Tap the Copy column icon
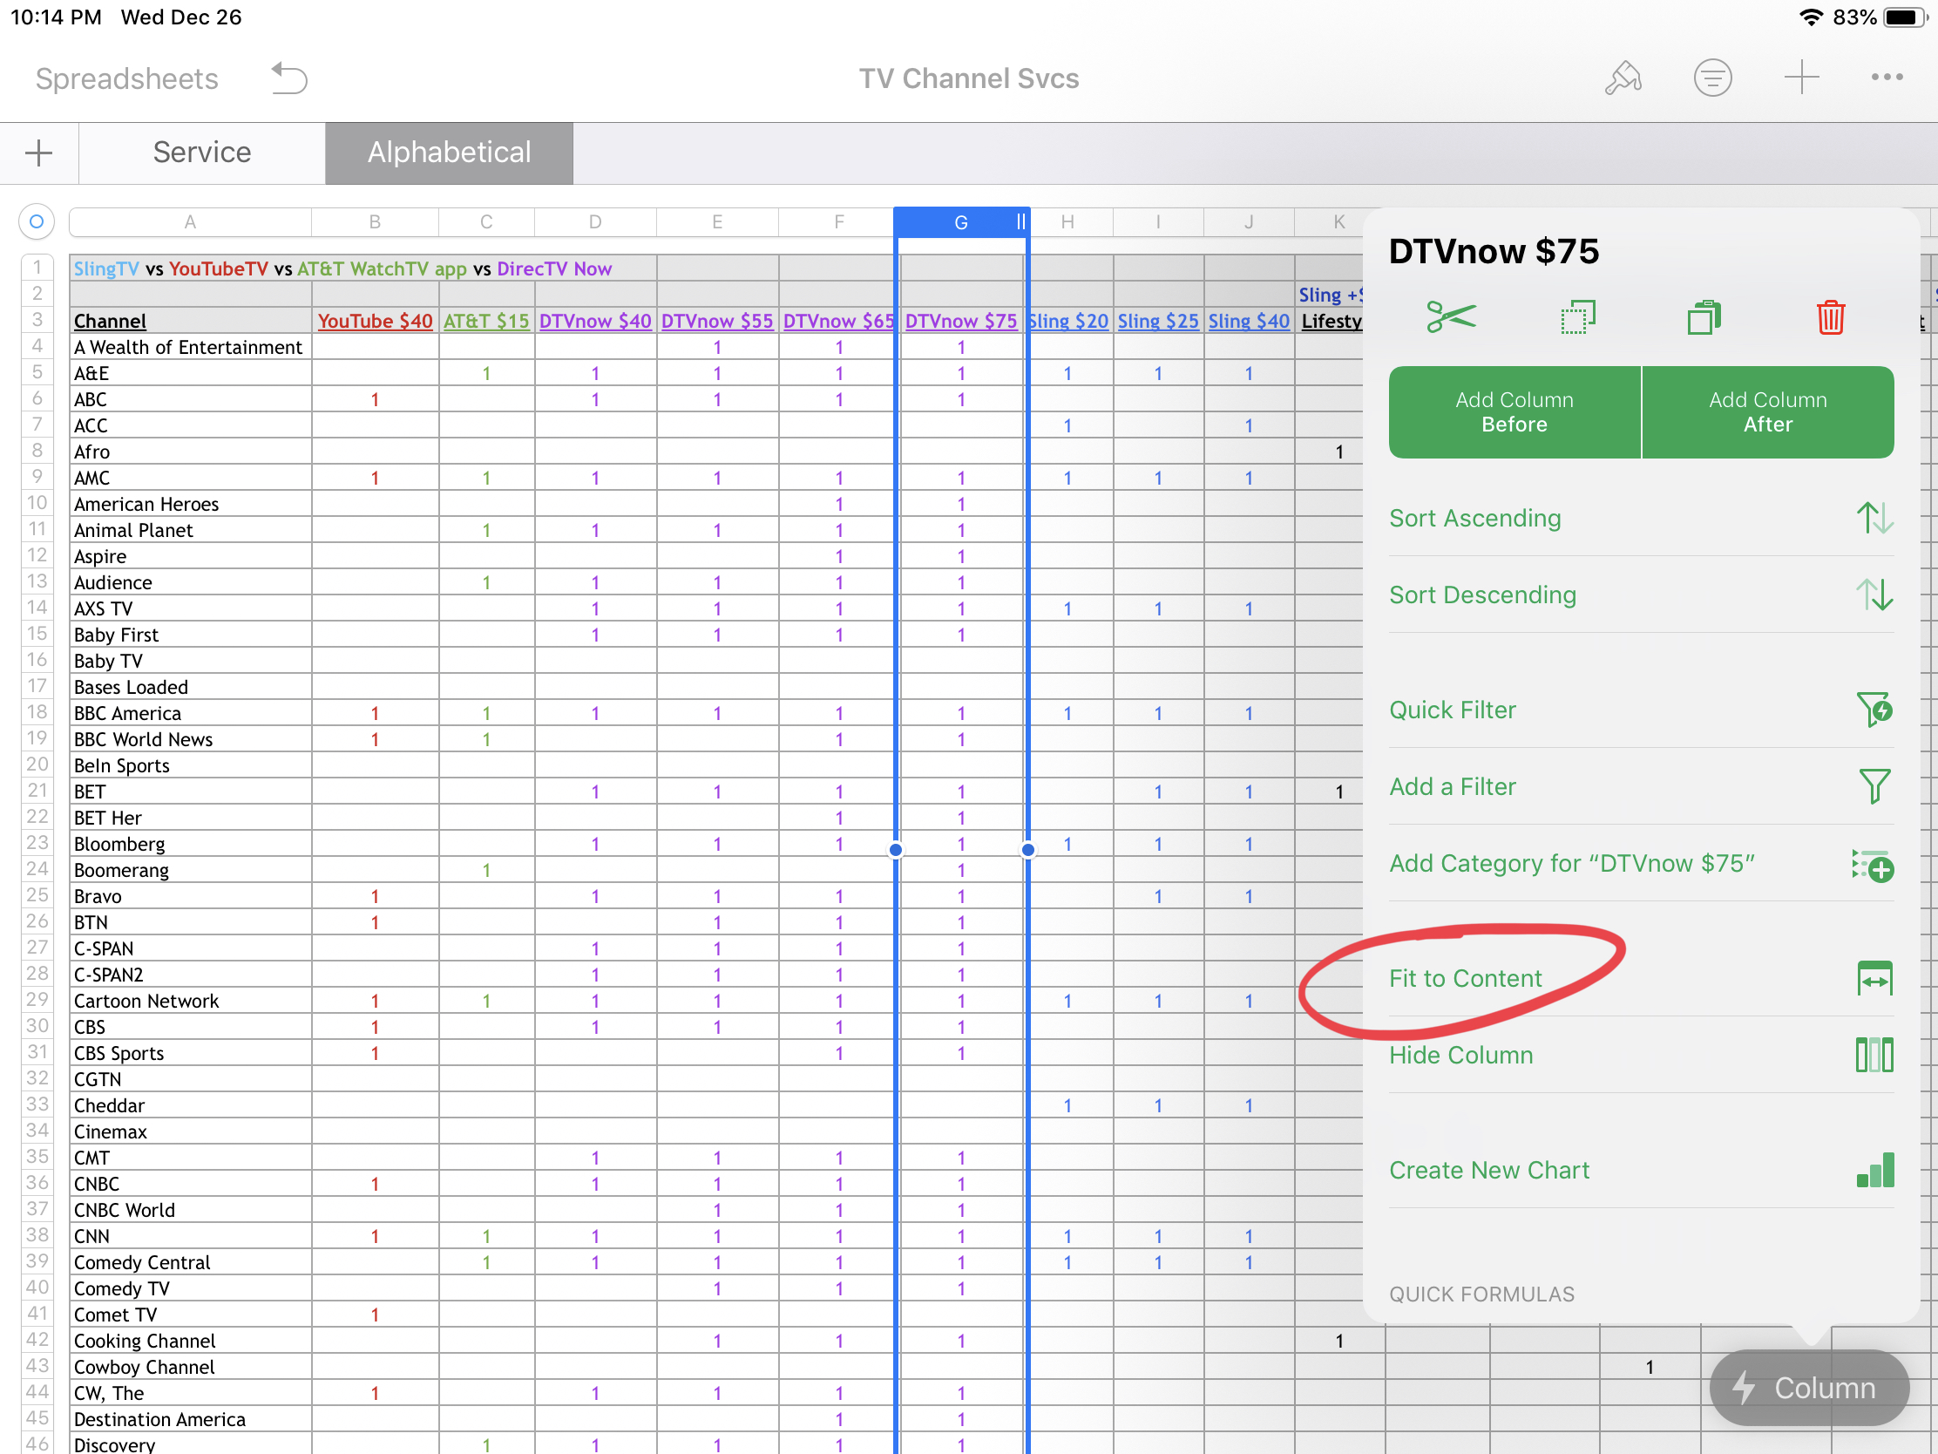 [1577, 316]
